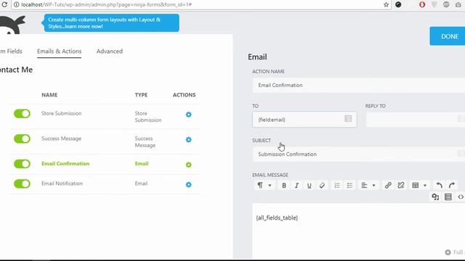This screenshot has height=261, width=465.
Task: Bookmark this page with the star icon
Action: (386, 4)
